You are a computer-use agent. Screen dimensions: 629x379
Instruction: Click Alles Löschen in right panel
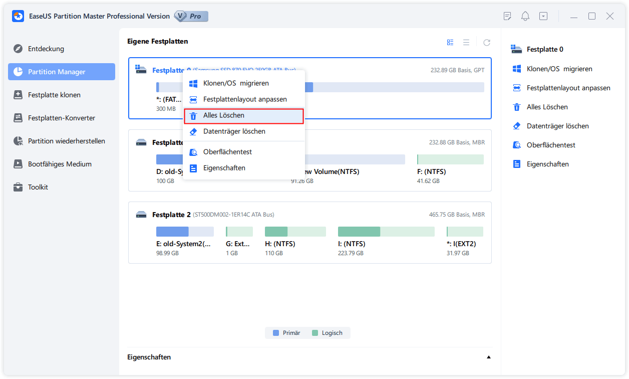point(547,107)
